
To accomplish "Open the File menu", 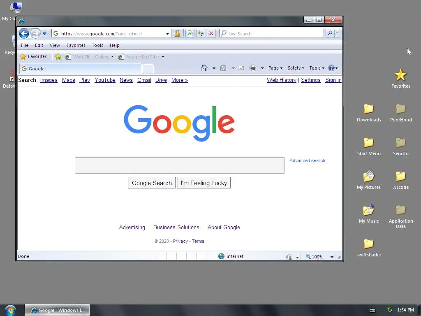I will pyautogui.click(x=24, y=45).
